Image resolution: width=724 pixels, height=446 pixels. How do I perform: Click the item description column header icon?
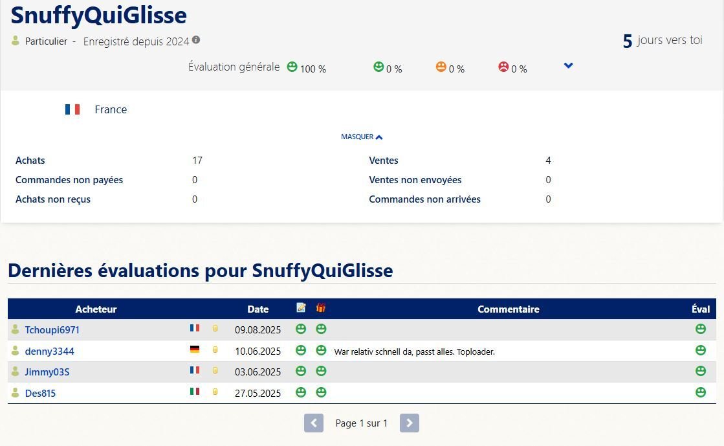tap(301, 307)
